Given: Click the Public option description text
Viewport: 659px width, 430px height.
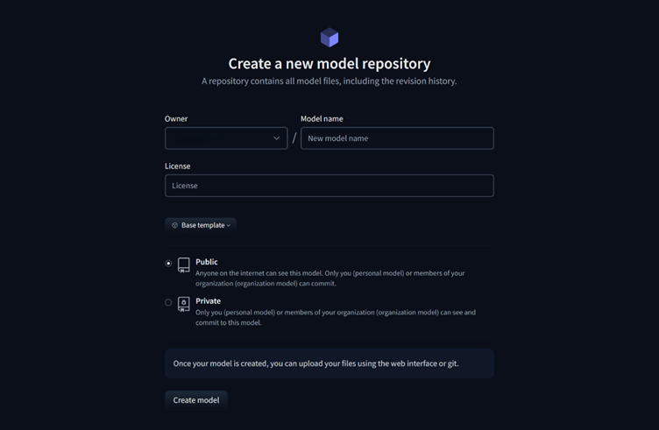Looking at the screenshot, I should [x=329, y=278].
